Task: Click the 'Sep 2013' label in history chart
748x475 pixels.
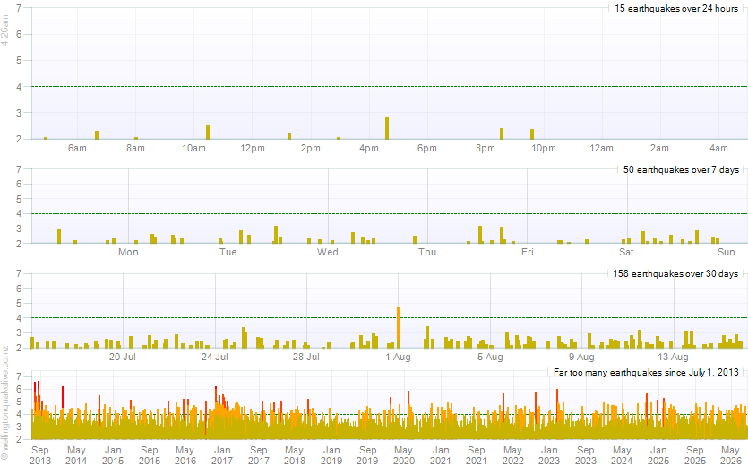Action: pyautogui.click(x=40, y=455)
